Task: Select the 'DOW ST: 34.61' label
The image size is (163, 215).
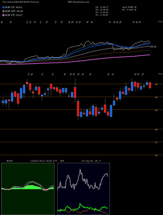Action: (x=13, y=7)
